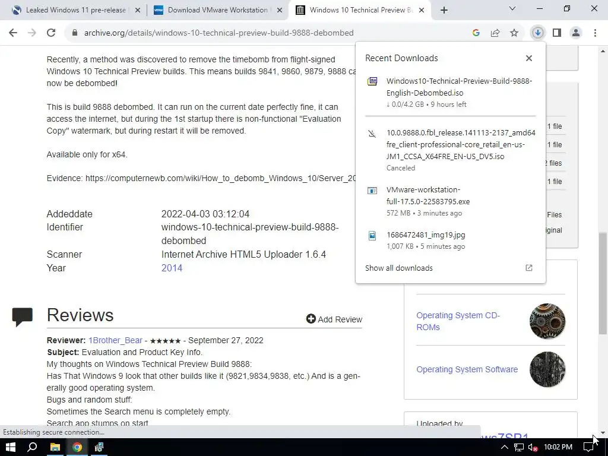Click the scrollbar up arrow

click(603, 51)
